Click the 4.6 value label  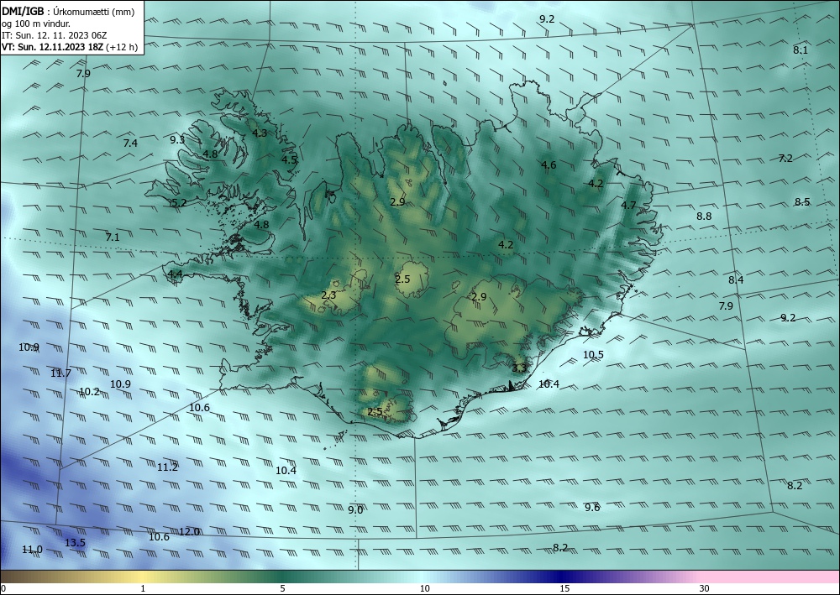click(x=549, y=164)
